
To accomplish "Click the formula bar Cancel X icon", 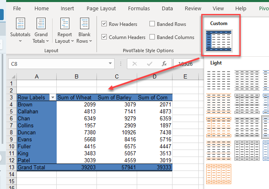I will 135,64.
